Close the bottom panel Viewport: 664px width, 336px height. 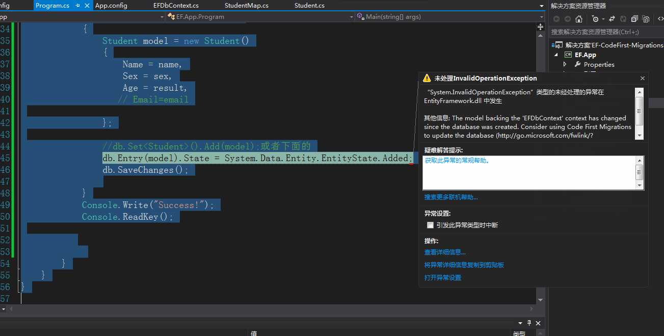538,323
